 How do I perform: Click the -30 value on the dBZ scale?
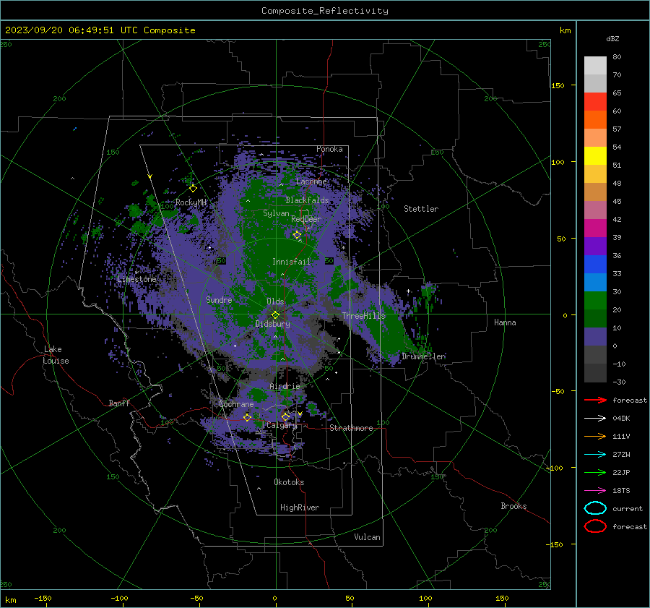(x=619, y=382)
